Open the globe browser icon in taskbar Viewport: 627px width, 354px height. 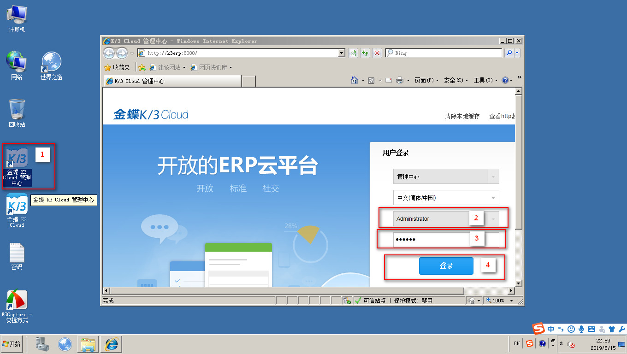(x=65, y=344)
